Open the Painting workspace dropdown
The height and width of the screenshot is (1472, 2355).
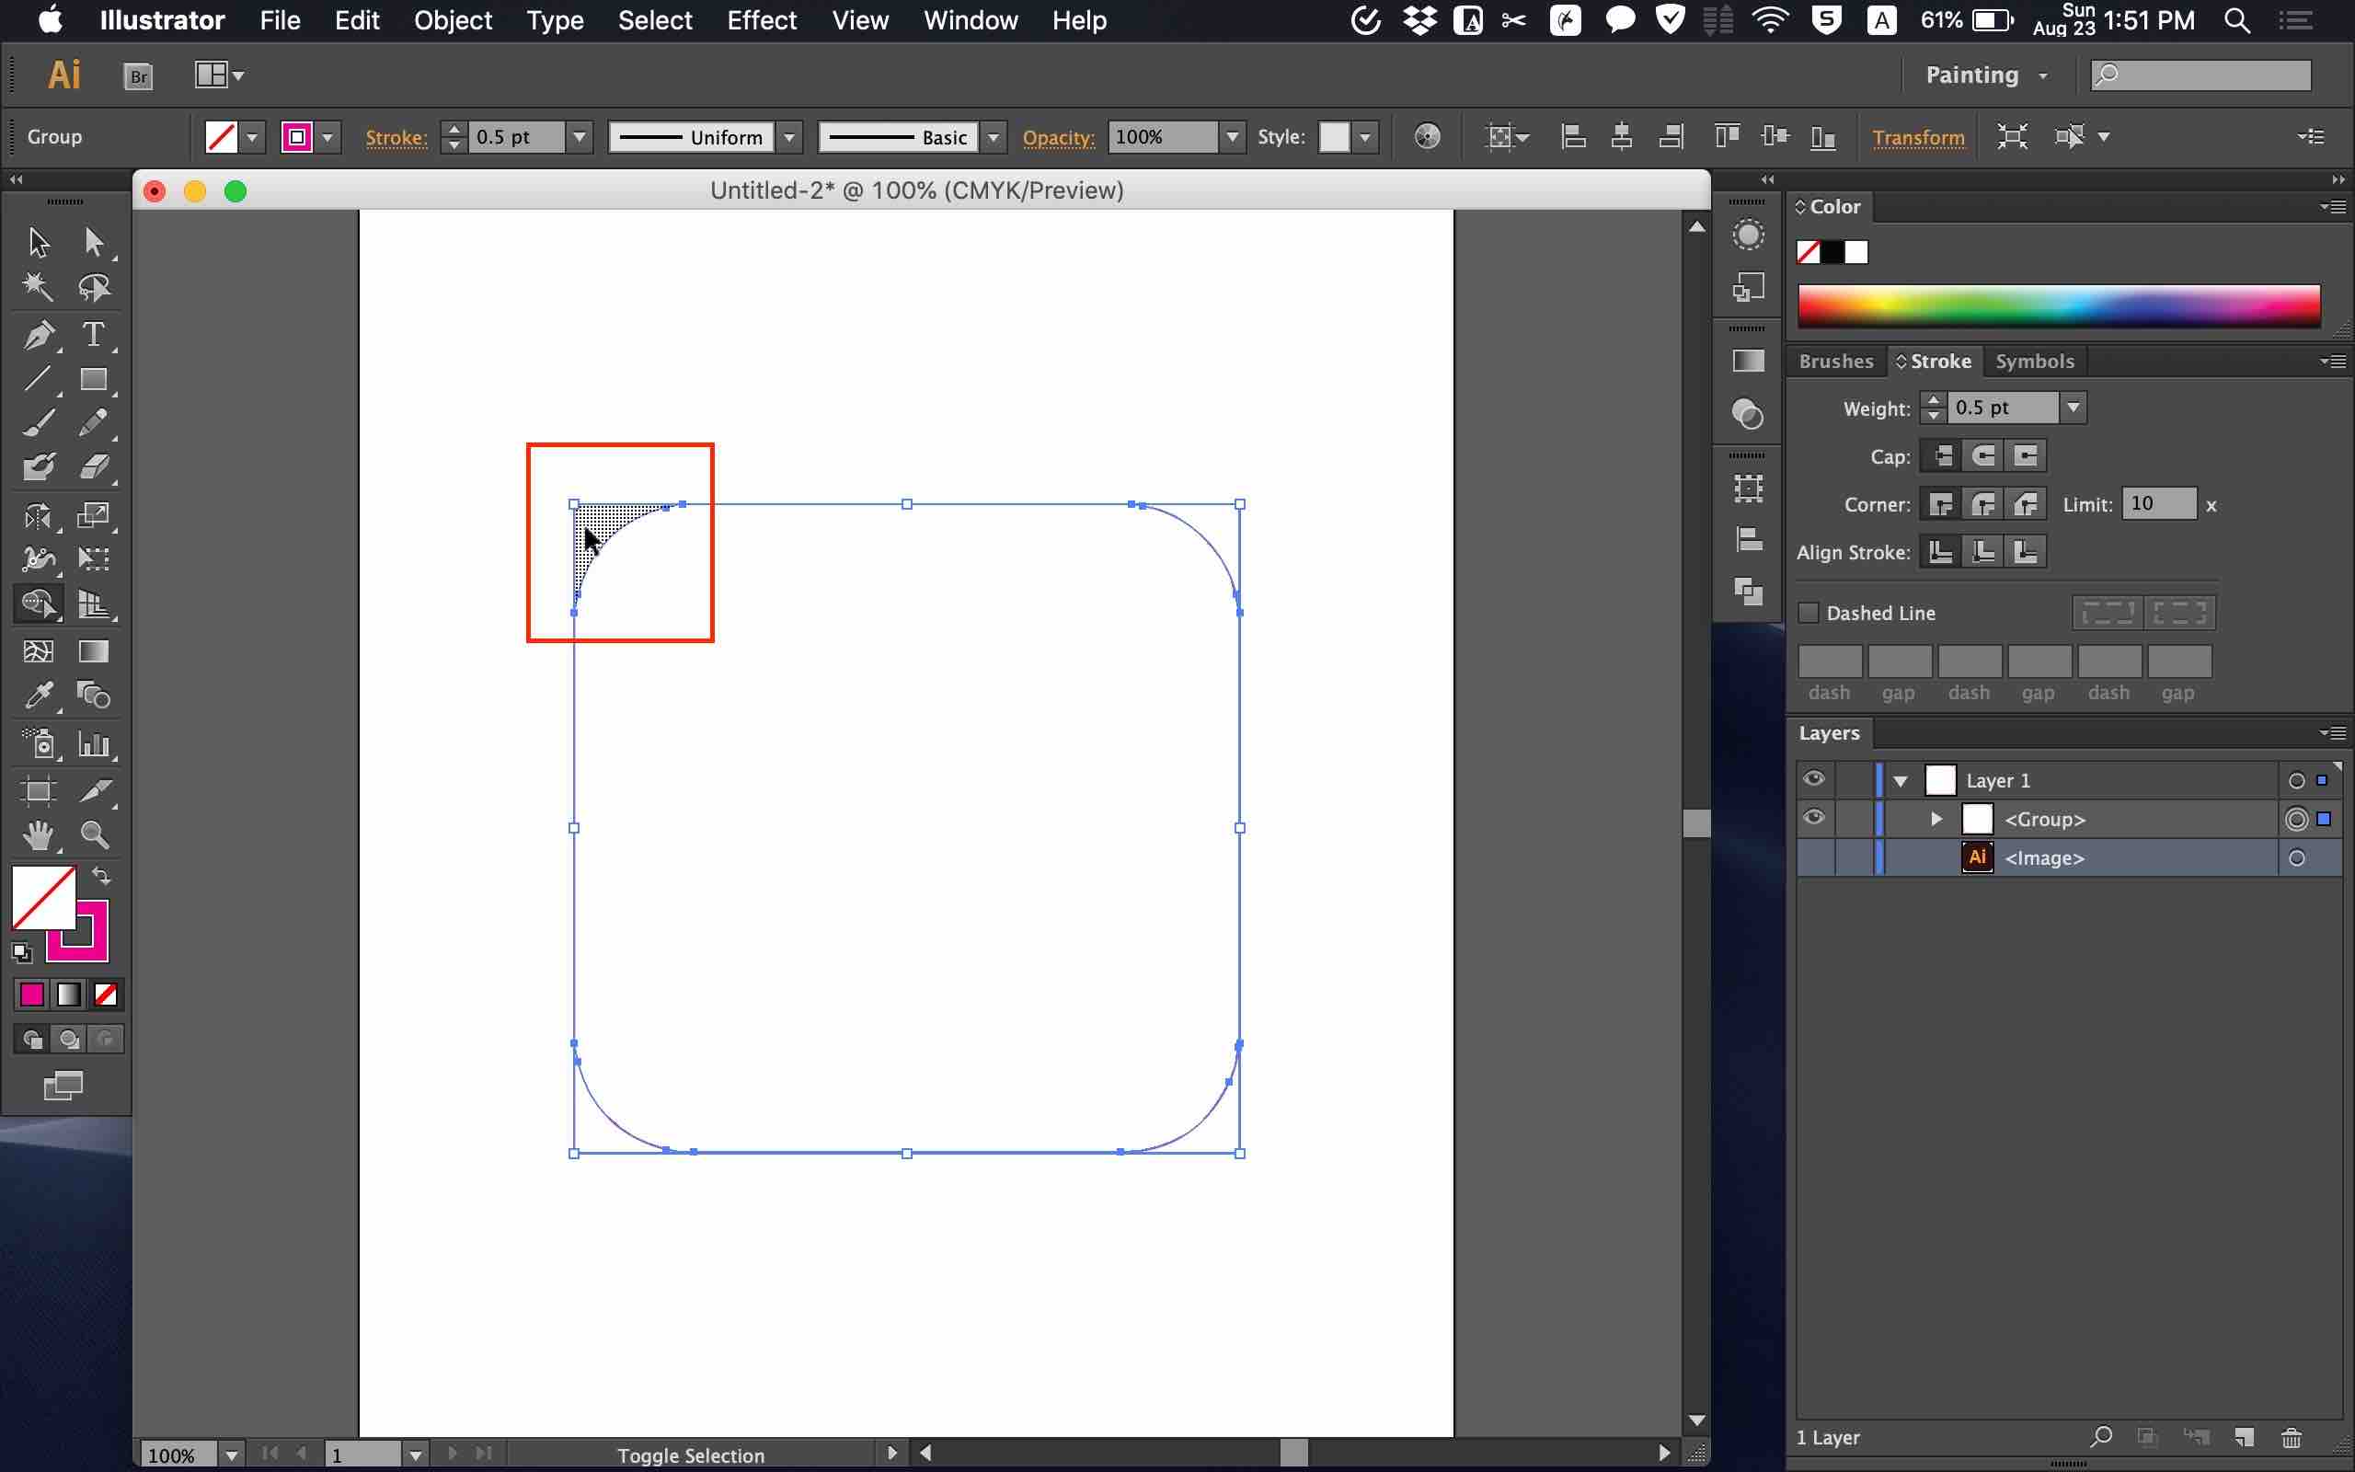pos(1985,76)
